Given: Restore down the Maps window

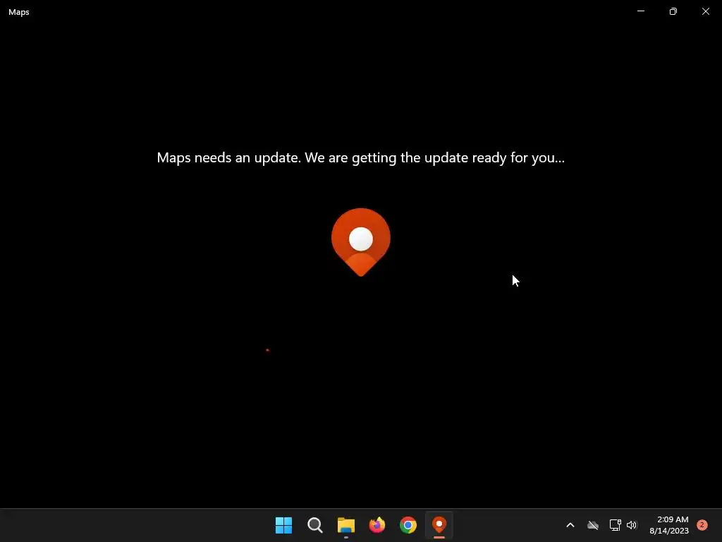Looking at the screenshot, I should 673,11.
